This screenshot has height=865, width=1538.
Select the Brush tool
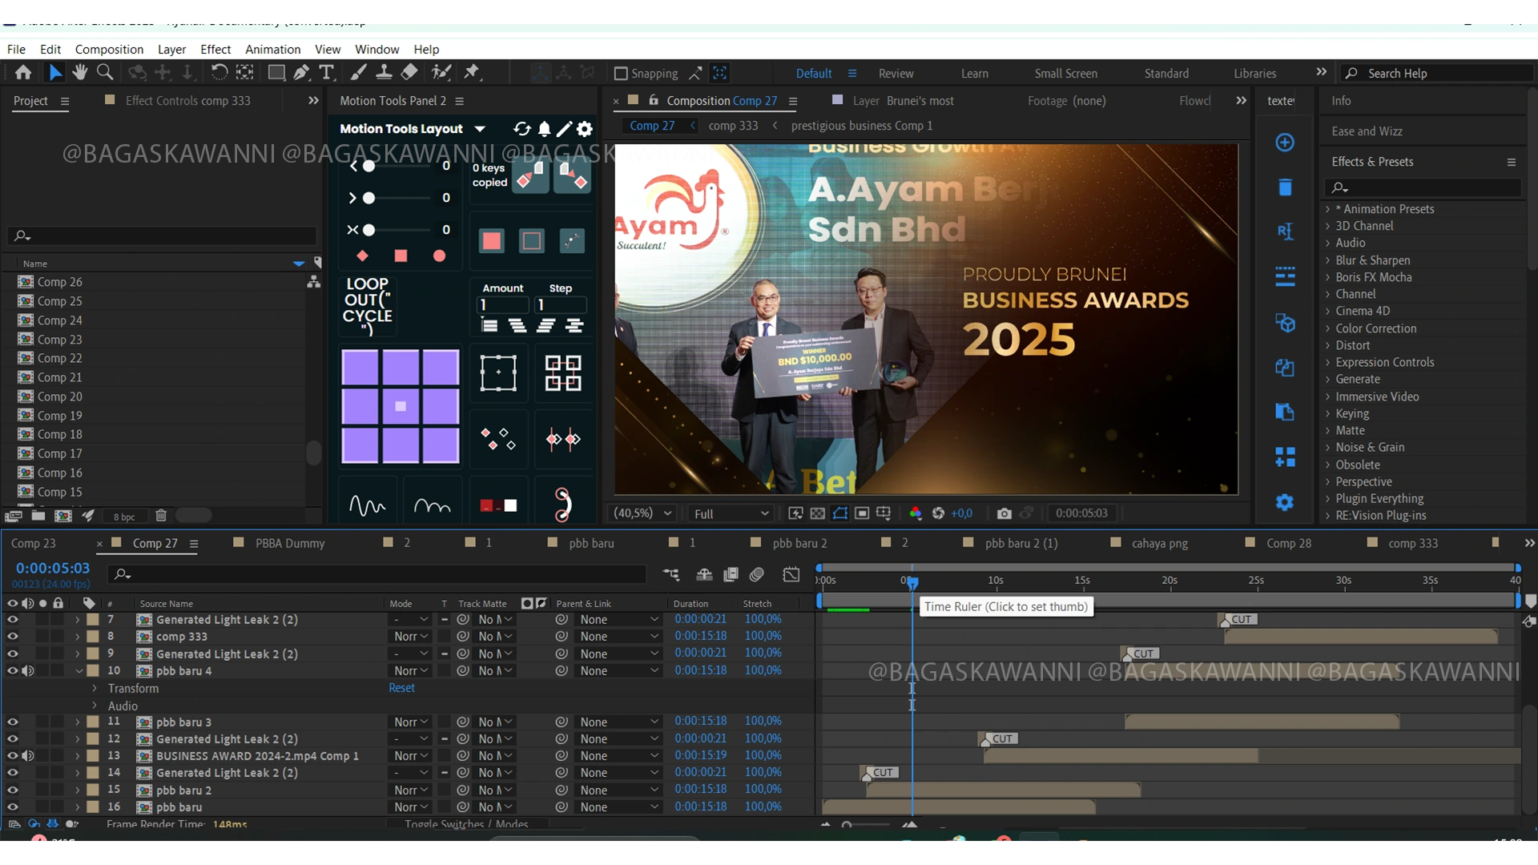tap(358, 73)
